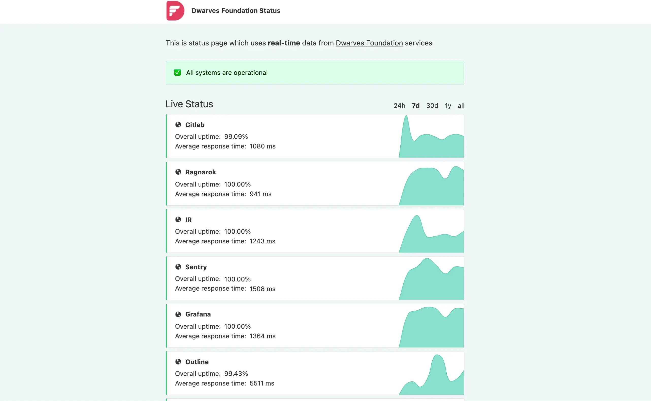Open the Dwarves Foundation link
This screenshot has width=651, height=401.
coord(369,43)
